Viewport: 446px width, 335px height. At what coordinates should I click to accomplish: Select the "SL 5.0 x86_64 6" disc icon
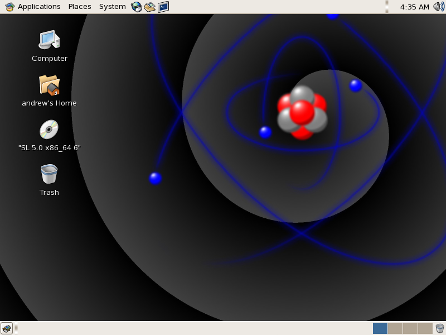point(49,130)
